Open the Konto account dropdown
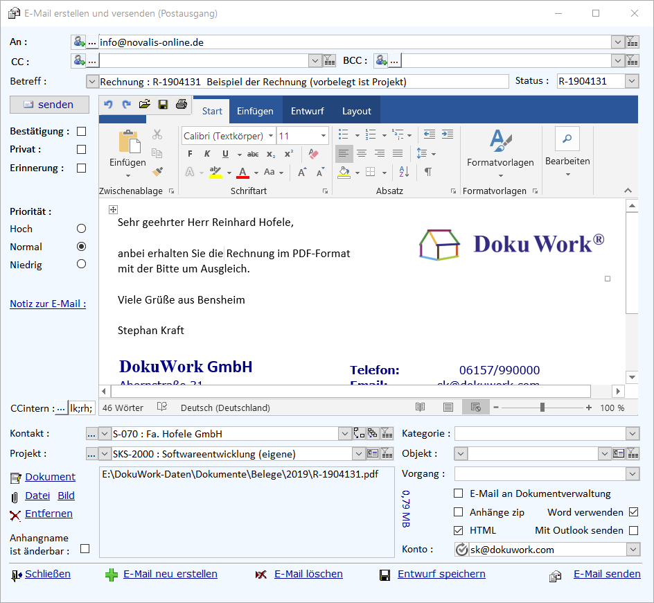 point(632,550)
